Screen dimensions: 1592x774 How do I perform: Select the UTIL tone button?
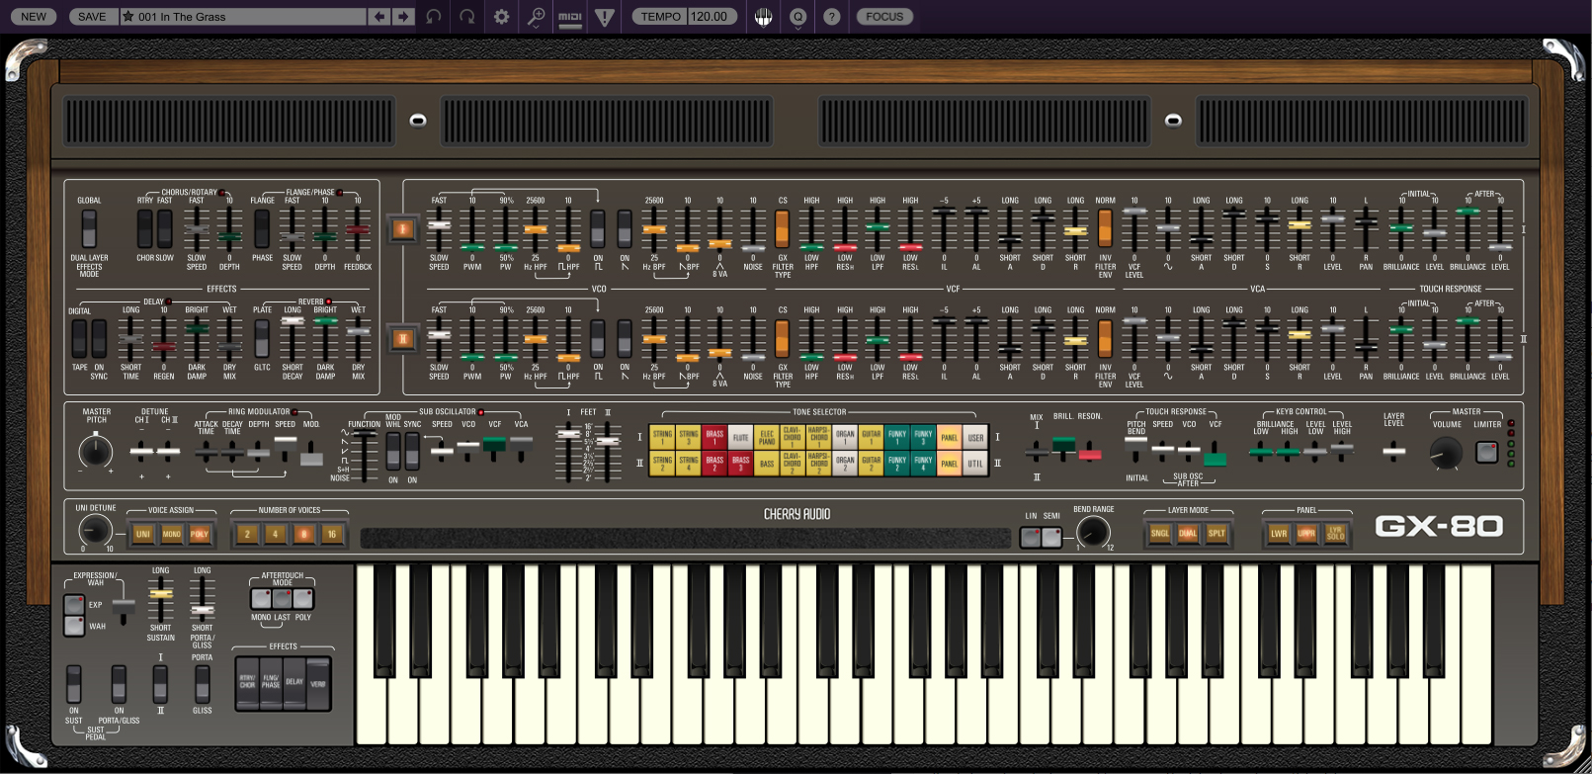click(975, 464)
